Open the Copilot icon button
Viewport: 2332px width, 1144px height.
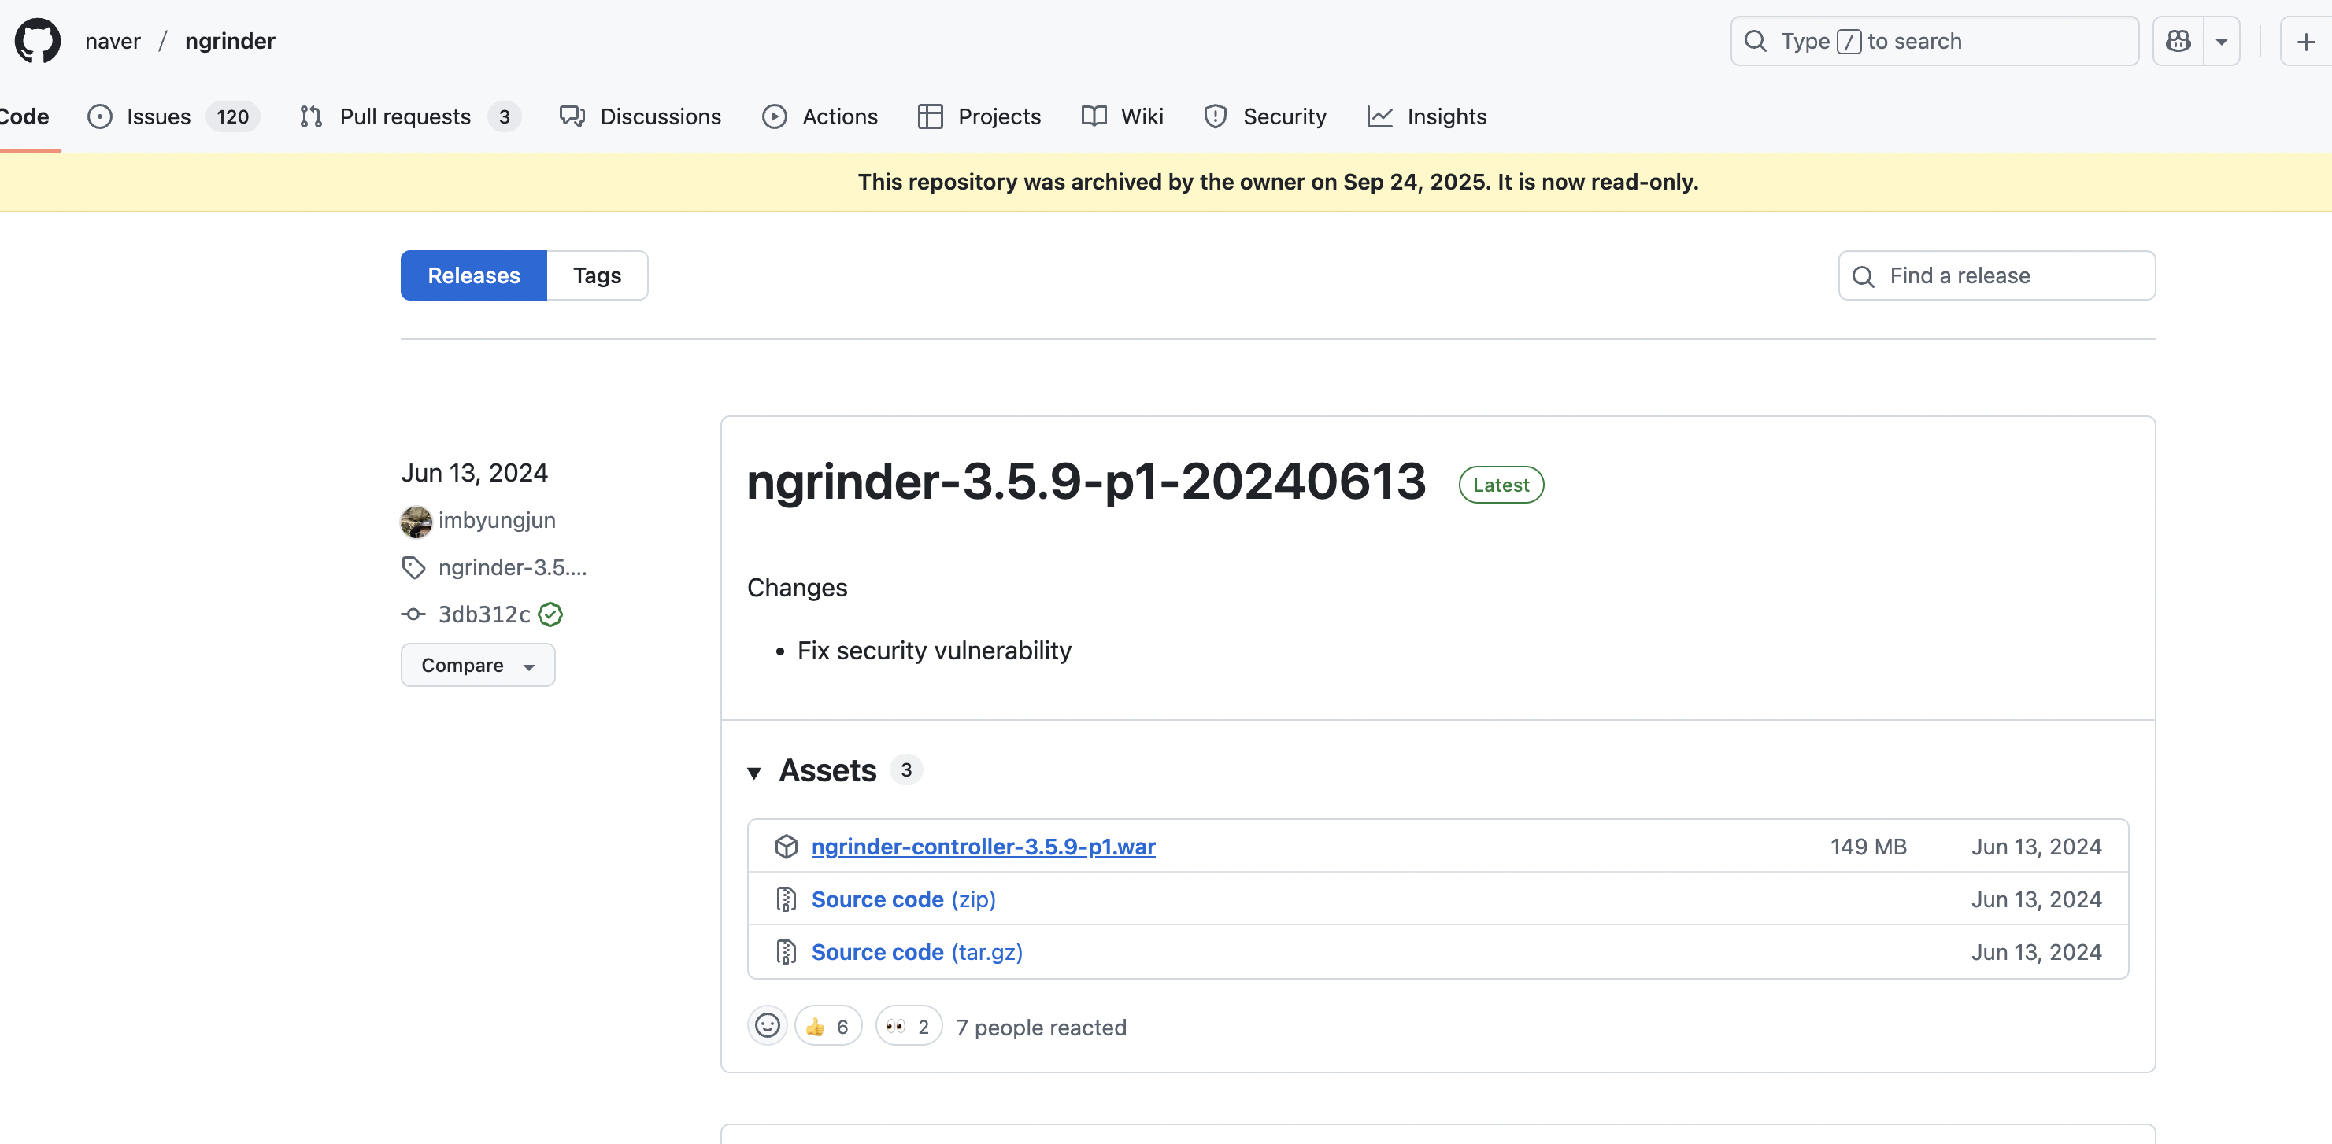pyautogui.click(x=2177, y=41)
